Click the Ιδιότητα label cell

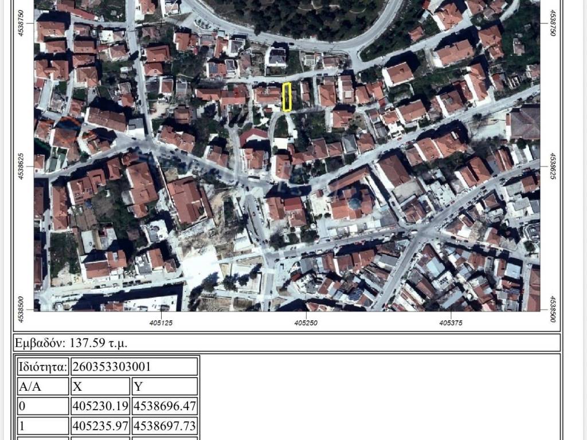pyautogui.click(x=43, y=367)
